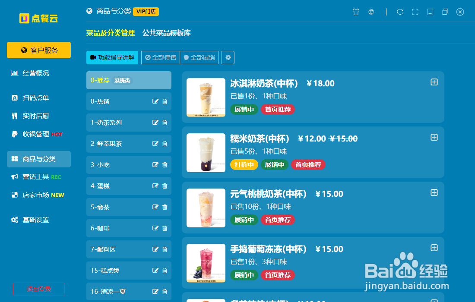Expand plus icon on 手捣葡萄冻冻(中杯) card

click(x=434, y=248)
